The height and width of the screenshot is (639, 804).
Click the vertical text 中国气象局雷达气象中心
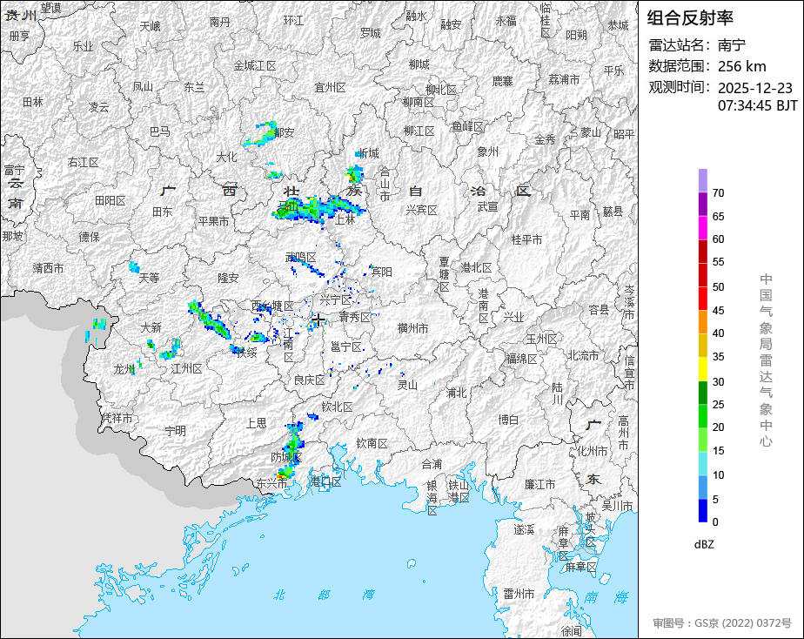766,360
